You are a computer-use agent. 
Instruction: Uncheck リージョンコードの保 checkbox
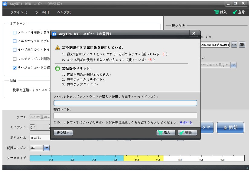(x=15, y=68)
